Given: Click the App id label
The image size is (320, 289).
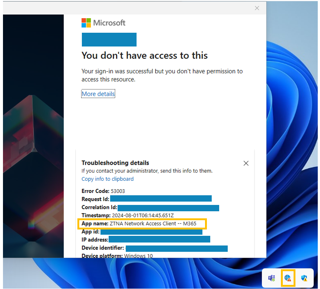Looking at the screenshot, I should (90, 232).
